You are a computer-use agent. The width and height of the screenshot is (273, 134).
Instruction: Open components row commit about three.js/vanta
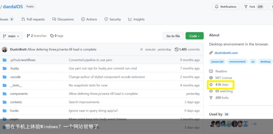tap(103, 94)
